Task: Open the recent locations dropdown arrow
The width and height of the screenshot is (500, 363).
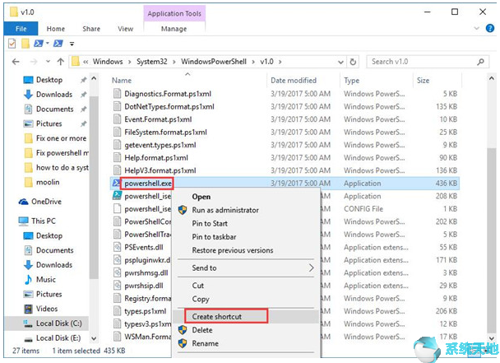Action: tap(48, 61)
